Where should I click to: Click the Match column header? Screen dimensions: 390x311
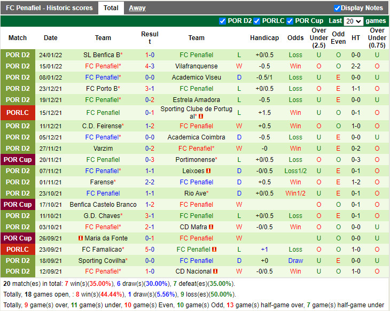[18, 38]
